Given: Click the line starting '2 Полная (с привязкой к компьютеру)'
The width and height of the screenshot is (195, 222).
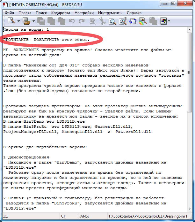Looking at the screenshot, I should tap(84, 198).
